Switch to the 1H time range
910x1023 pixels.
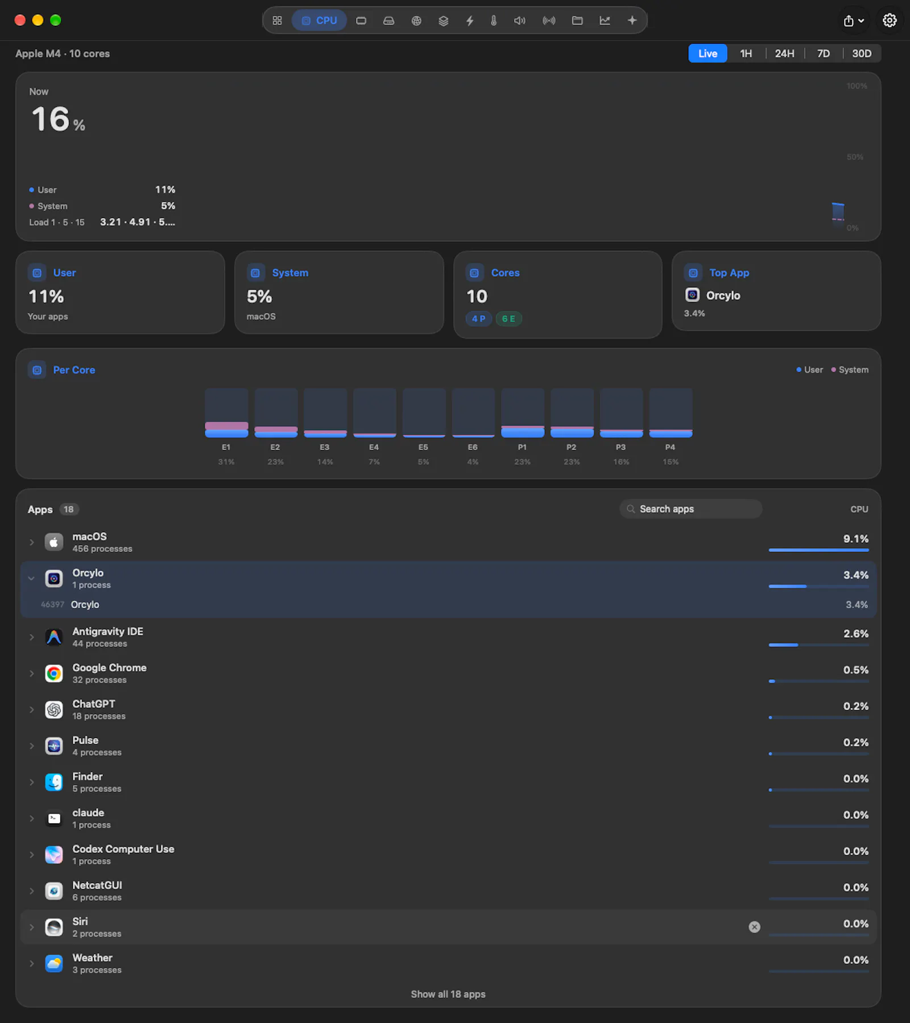tap(746, 53)
